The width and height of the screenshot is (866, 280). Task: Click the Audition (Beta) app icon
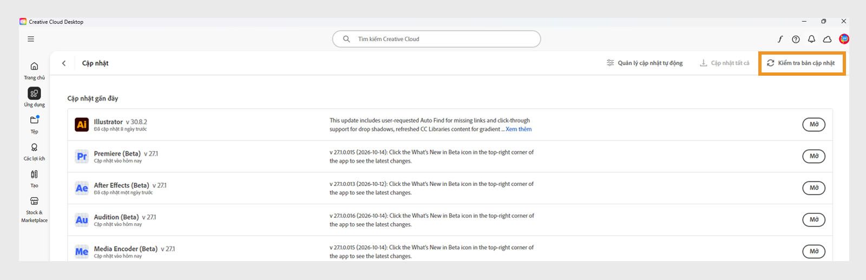tap(82, 220)
